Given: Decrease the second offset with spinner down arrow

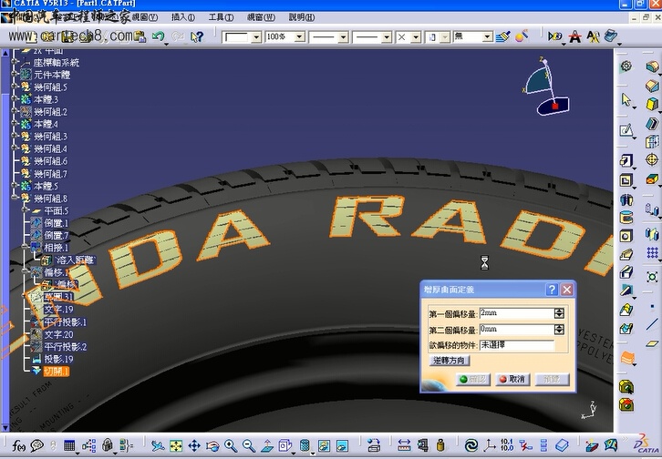Looking at the screenshot, I should coord(559,331).
